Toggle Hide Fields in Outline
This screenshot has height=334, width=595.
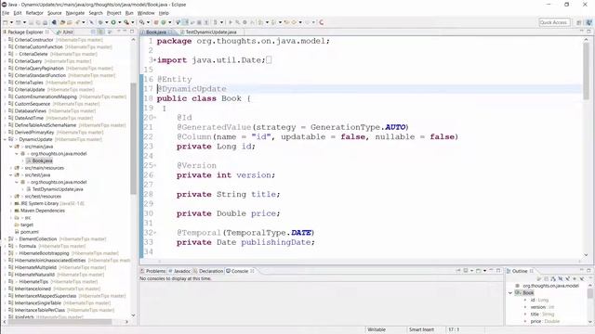(561, 278)
